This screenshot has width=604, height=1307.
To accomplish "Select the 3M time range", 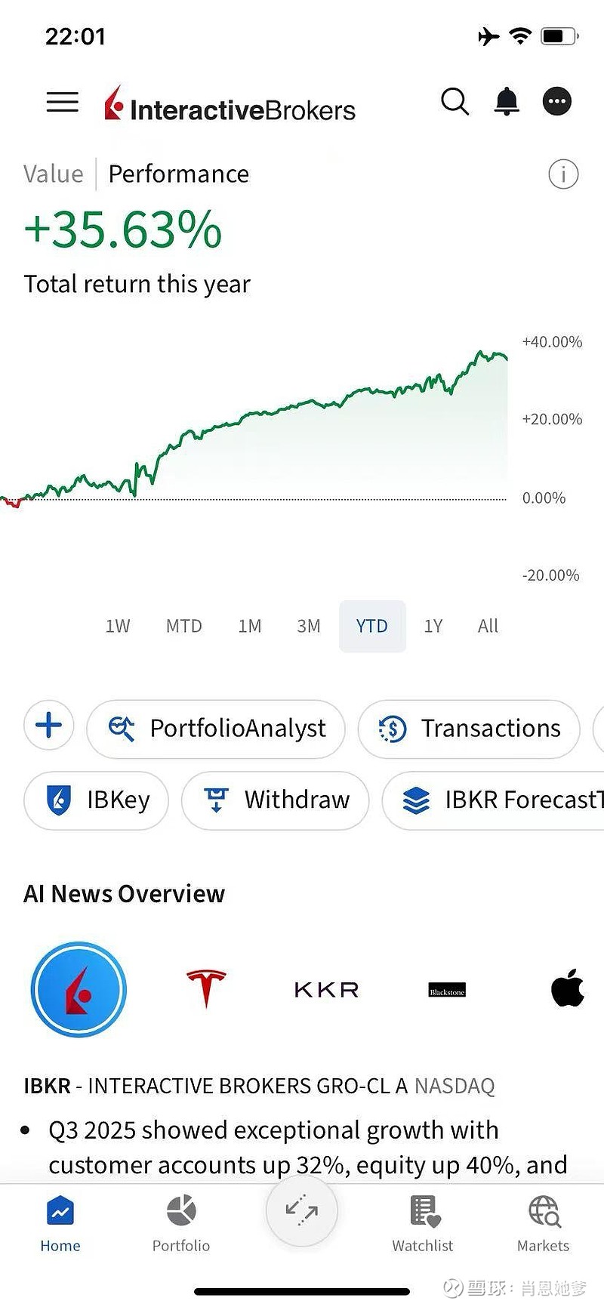I will coord(308,626).
